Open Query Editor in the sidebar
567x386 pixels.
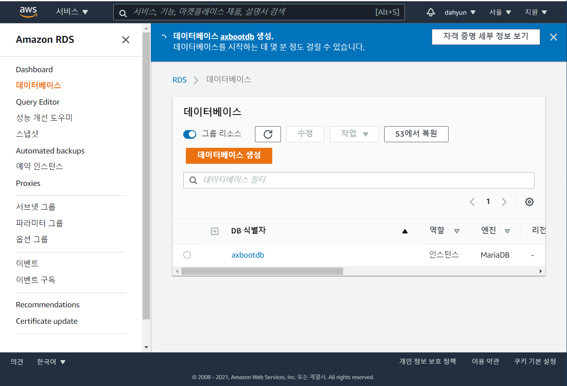[38, 102]
